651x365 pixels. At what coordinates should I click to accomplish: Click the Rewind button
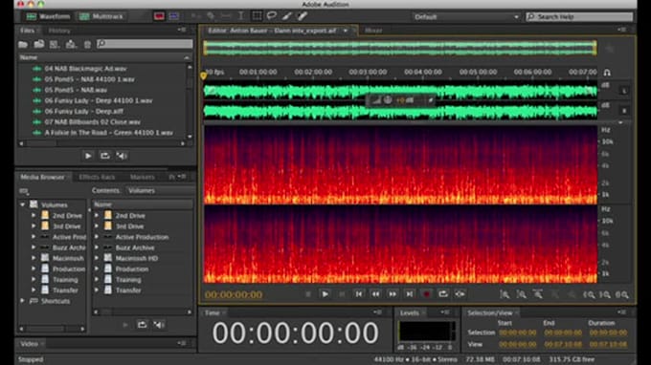[x=375, y=294]
